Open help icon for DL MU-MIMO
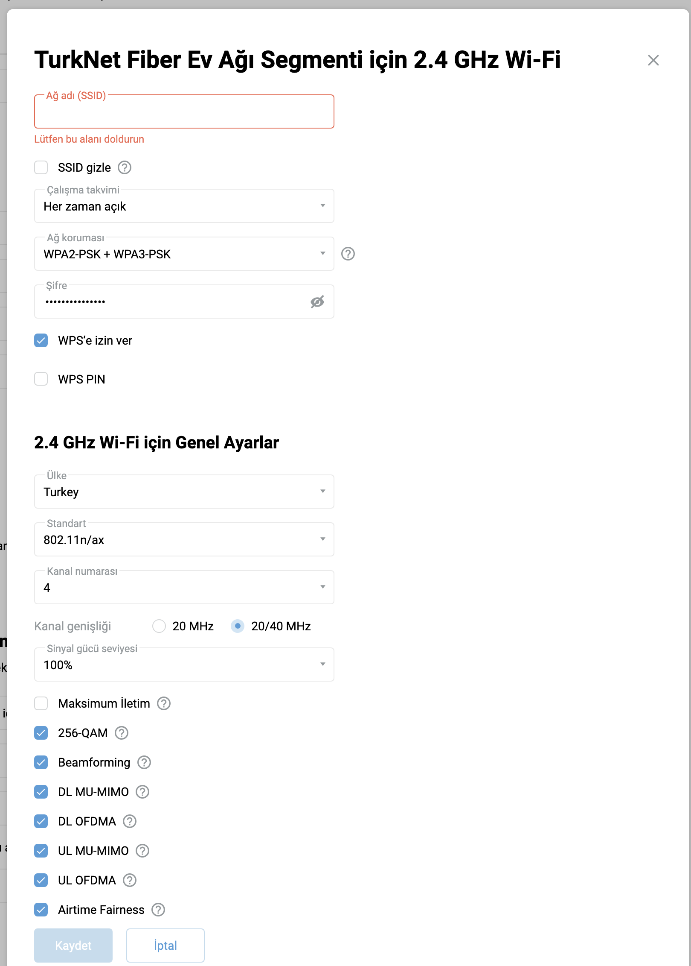The width and height of the screenshot is (691, 966). [x=142, y=792]
